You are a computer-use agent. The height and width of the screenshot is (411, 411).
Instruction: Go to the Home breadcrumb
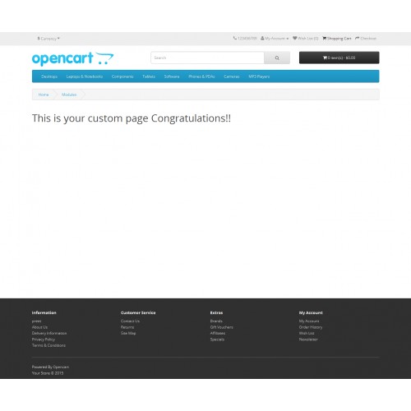44,95
